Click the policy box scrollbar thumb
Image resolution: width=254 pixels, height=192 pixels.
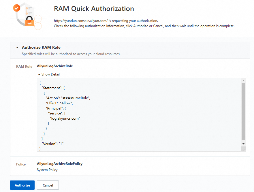[243, 111]
